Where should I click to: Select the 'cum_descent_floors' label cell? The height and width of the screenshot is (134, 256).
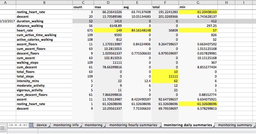44,95
